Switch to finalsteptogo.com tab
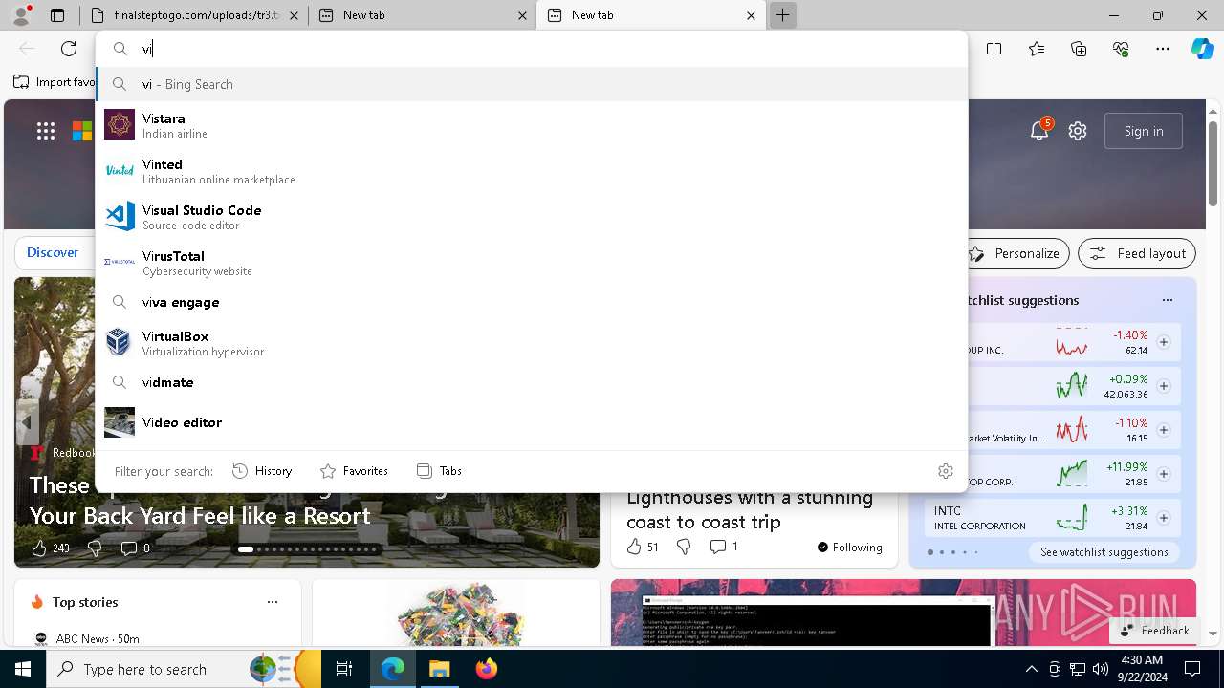 pos(194,15)
